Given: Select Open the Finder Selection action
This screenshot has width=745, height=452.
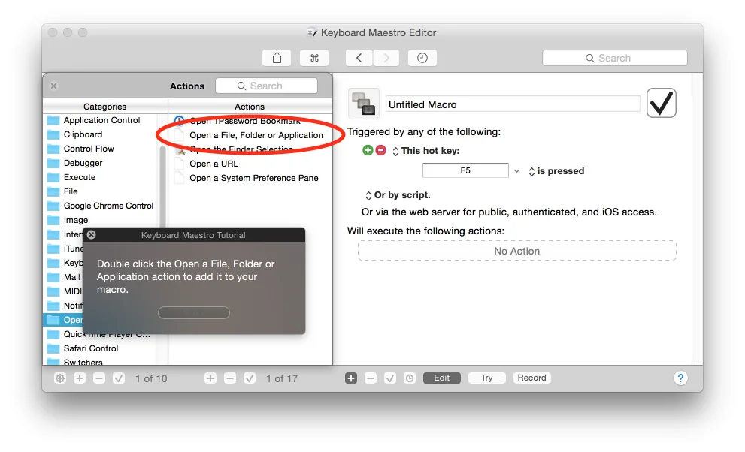Looking at the screenshot, I should click(241, 149).
